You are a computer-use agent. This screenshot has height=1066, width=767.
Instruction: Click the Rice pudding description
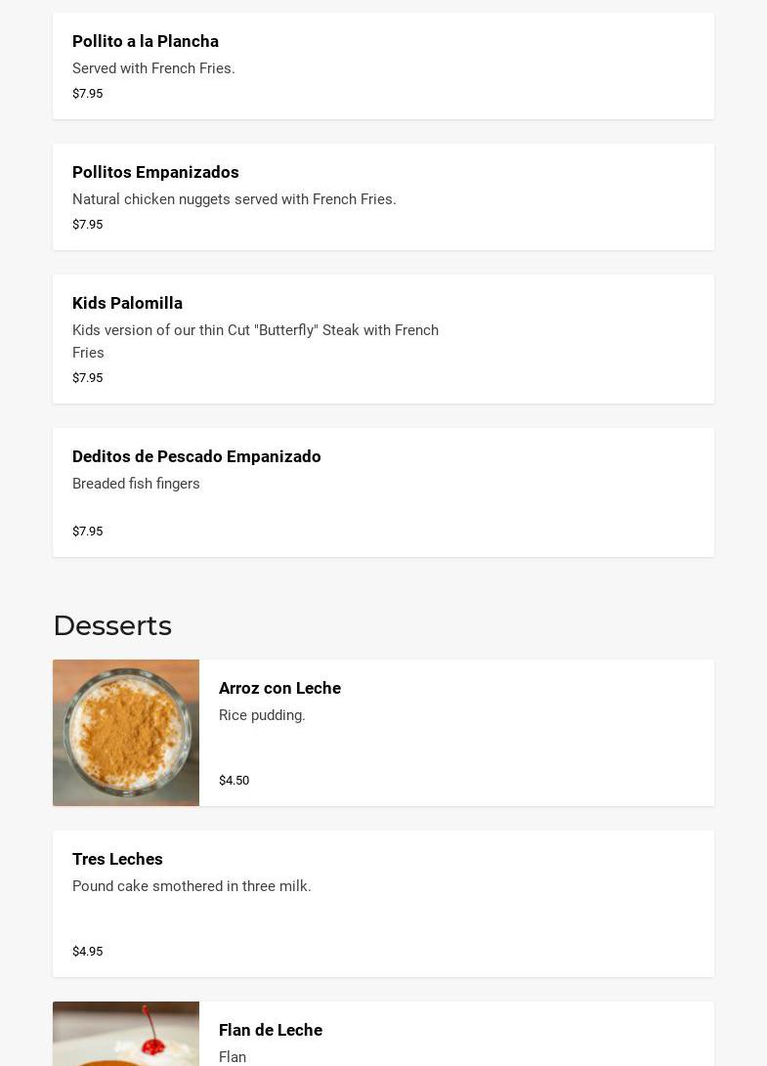point(262,715)
